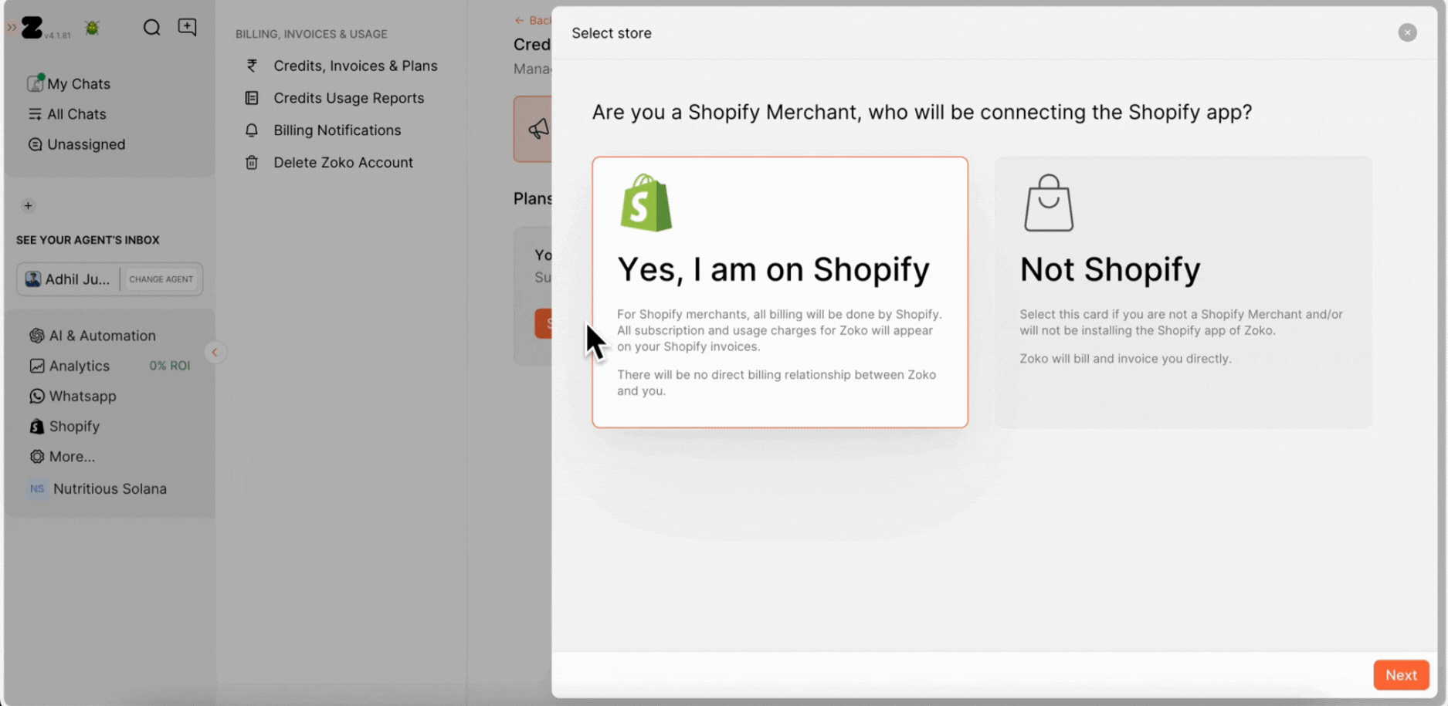Click the Next button

coord(1401,675)
